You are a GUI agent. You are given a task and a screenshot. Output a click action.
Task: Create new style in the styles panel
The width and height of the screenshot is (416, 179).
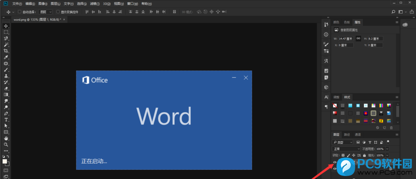384,128
